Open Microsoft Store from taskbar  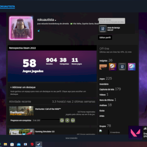(x=12, y=144)
